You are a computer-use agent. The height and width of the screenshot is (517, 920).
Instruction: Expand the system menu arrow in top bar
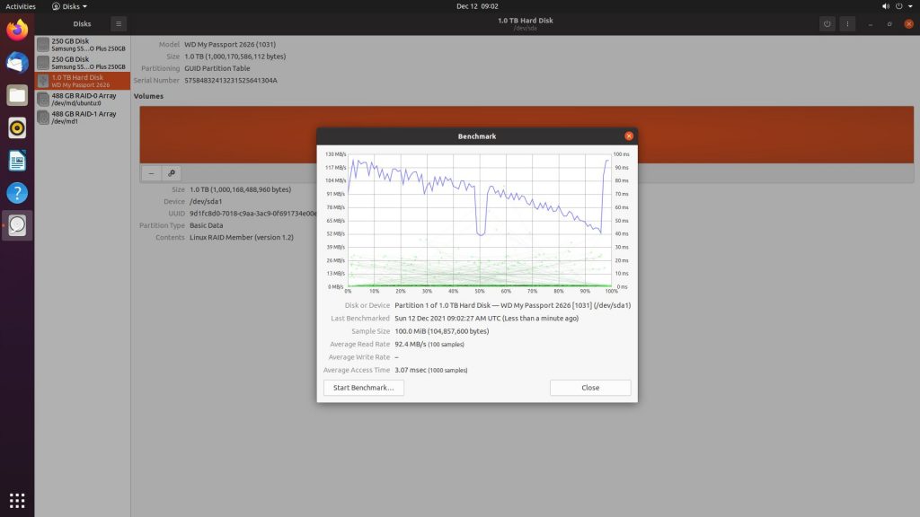(x=911, y=6)
